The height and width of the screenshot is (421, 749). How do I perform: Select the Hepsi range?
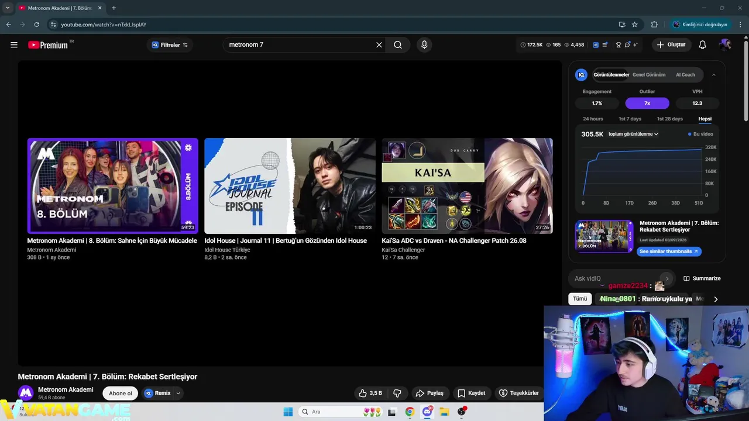point(705,119)
